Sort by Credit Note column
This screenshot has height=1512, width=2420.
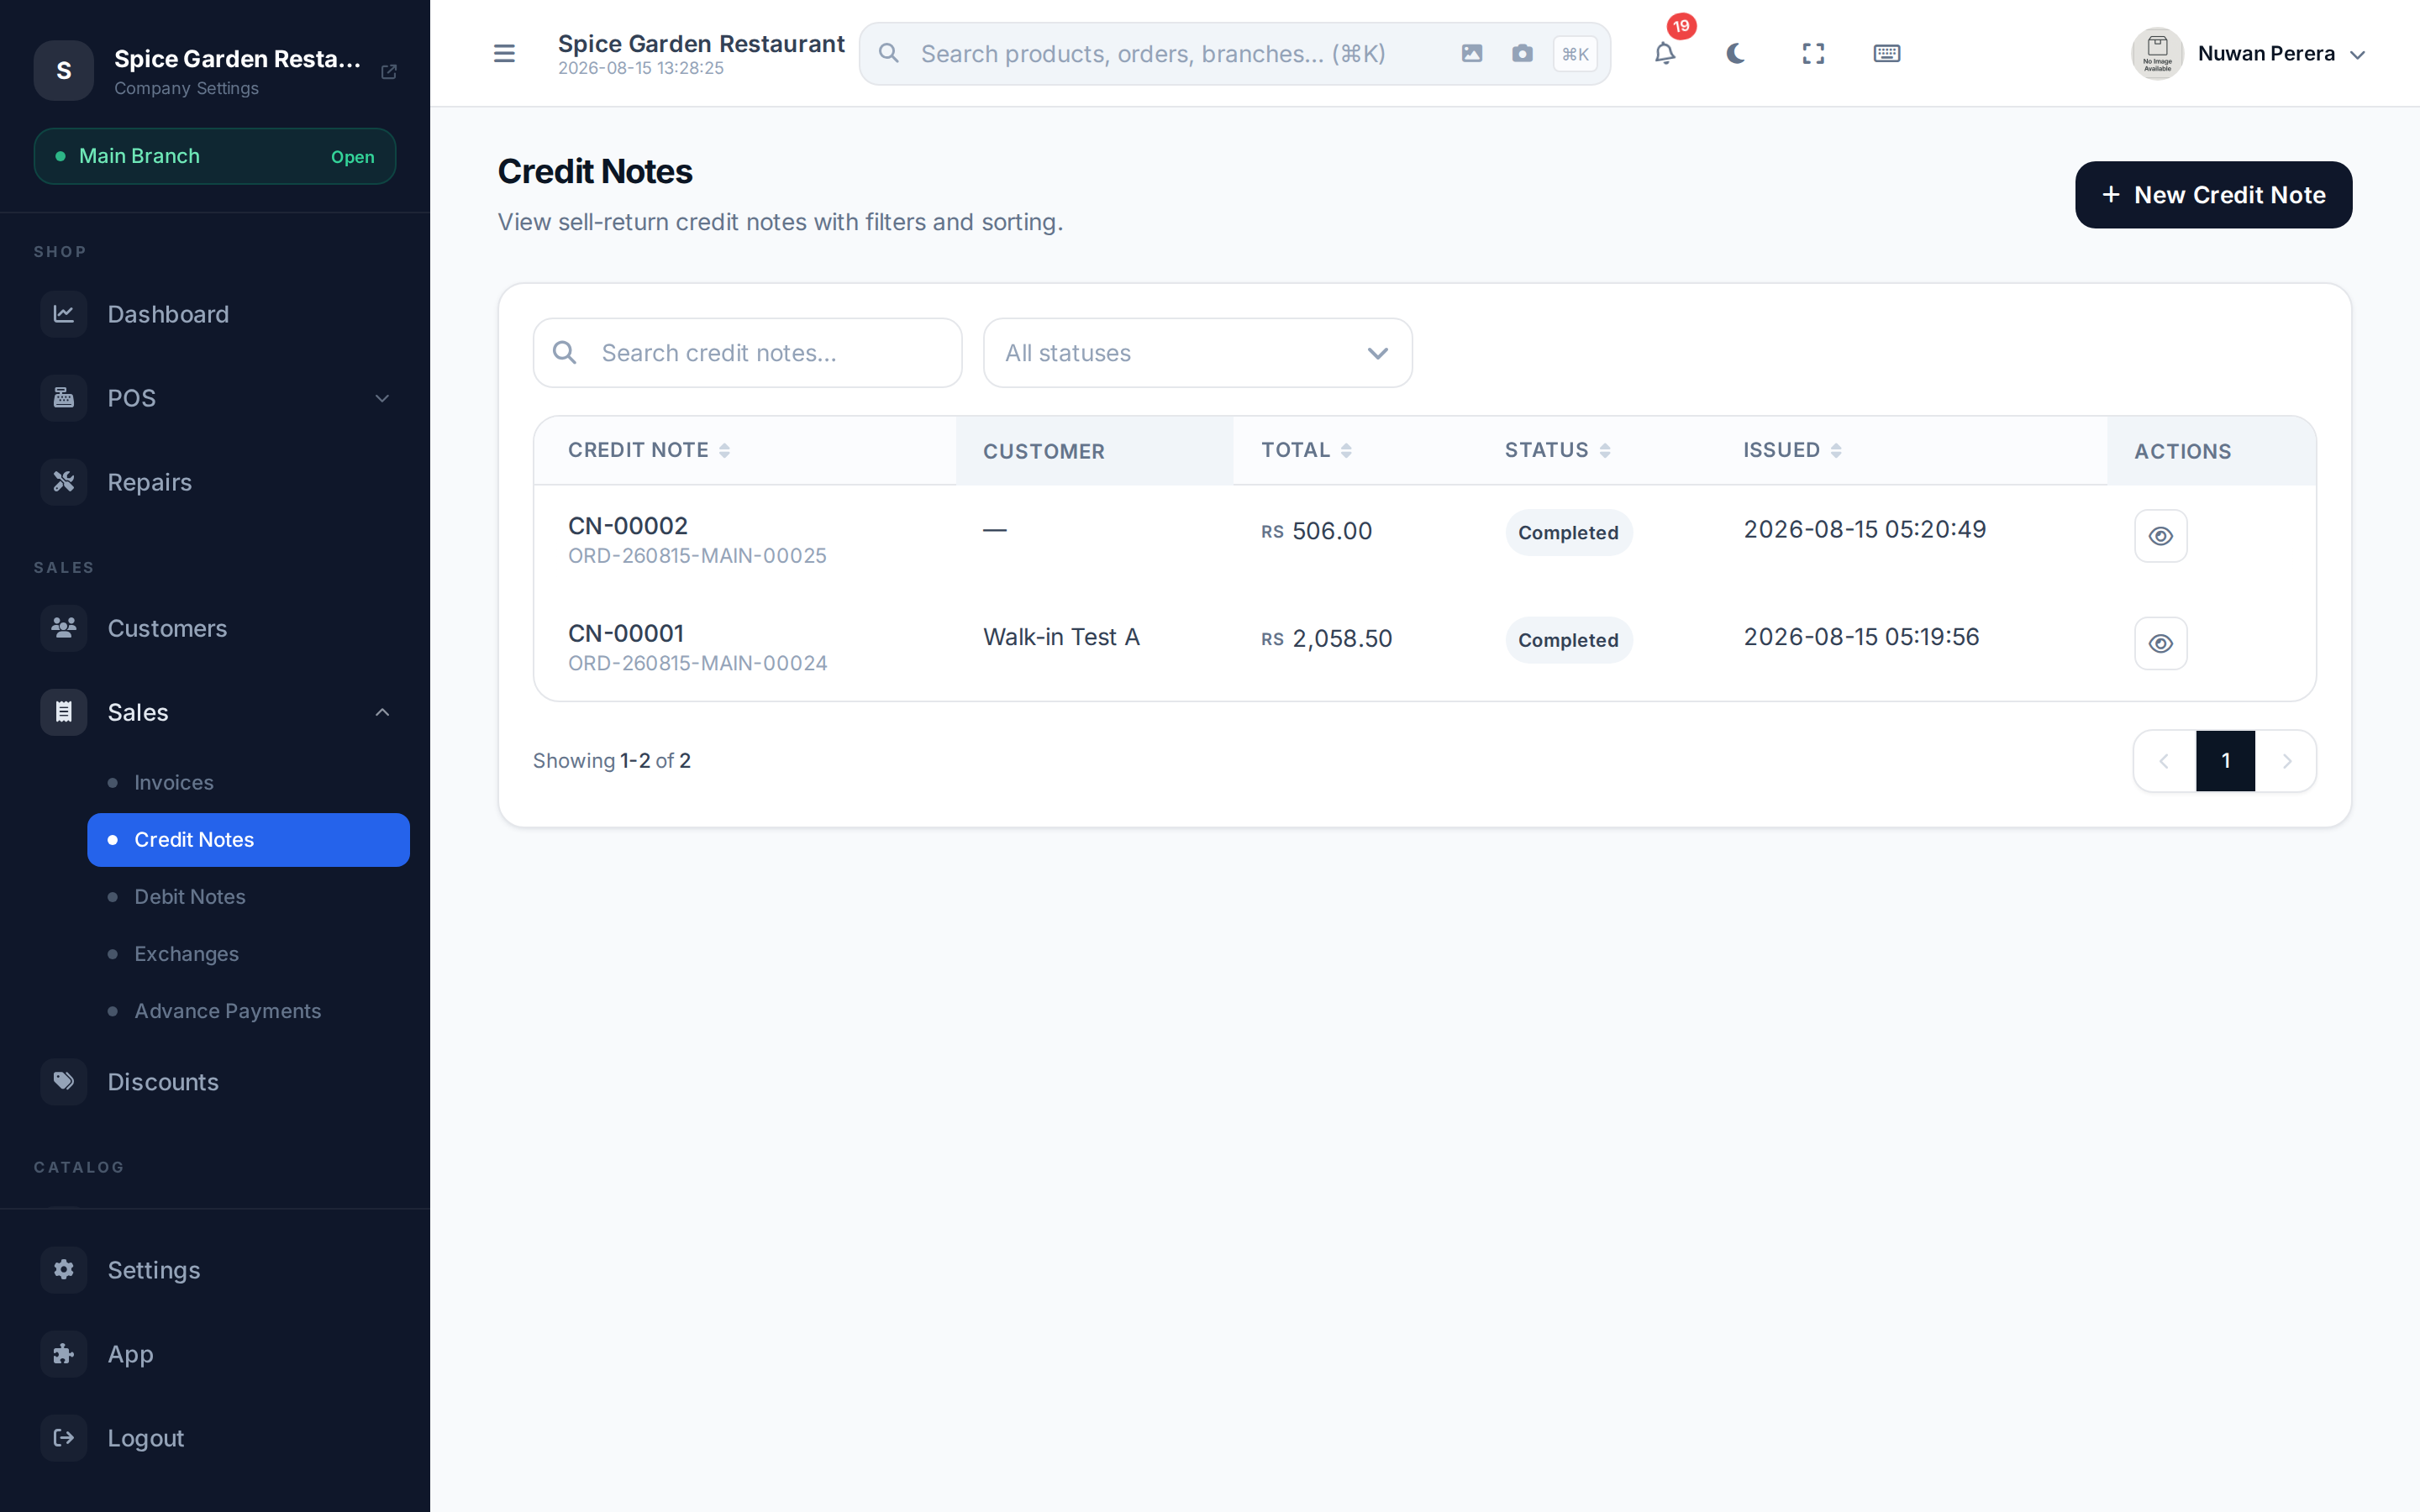(649, 450)
